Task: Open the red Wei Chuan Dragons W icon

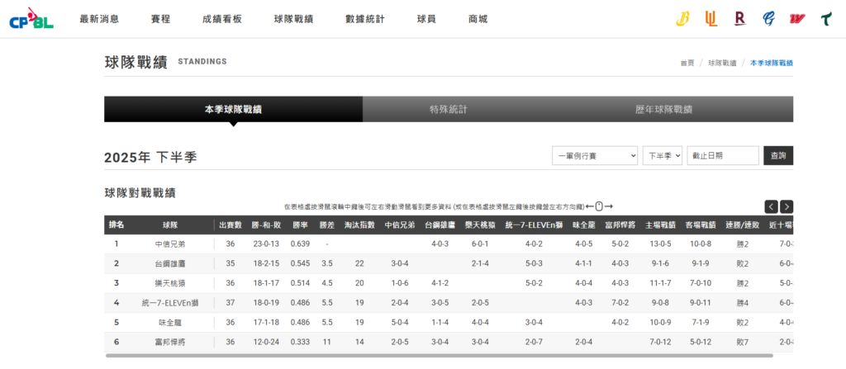Action: [796, 19]
